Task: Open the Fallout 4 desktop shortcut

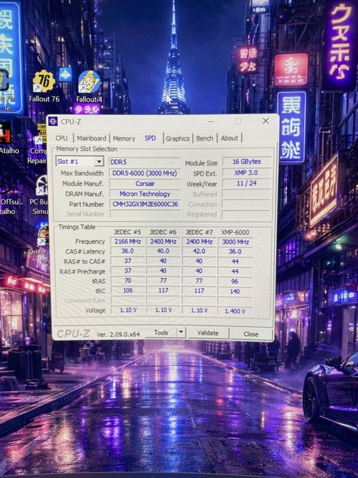Action: click(89, 87)
